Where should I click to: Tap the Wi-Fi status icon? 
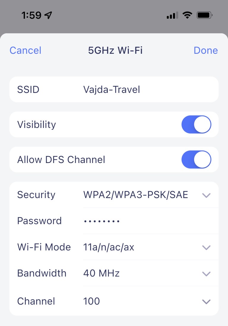click(187, 15)
